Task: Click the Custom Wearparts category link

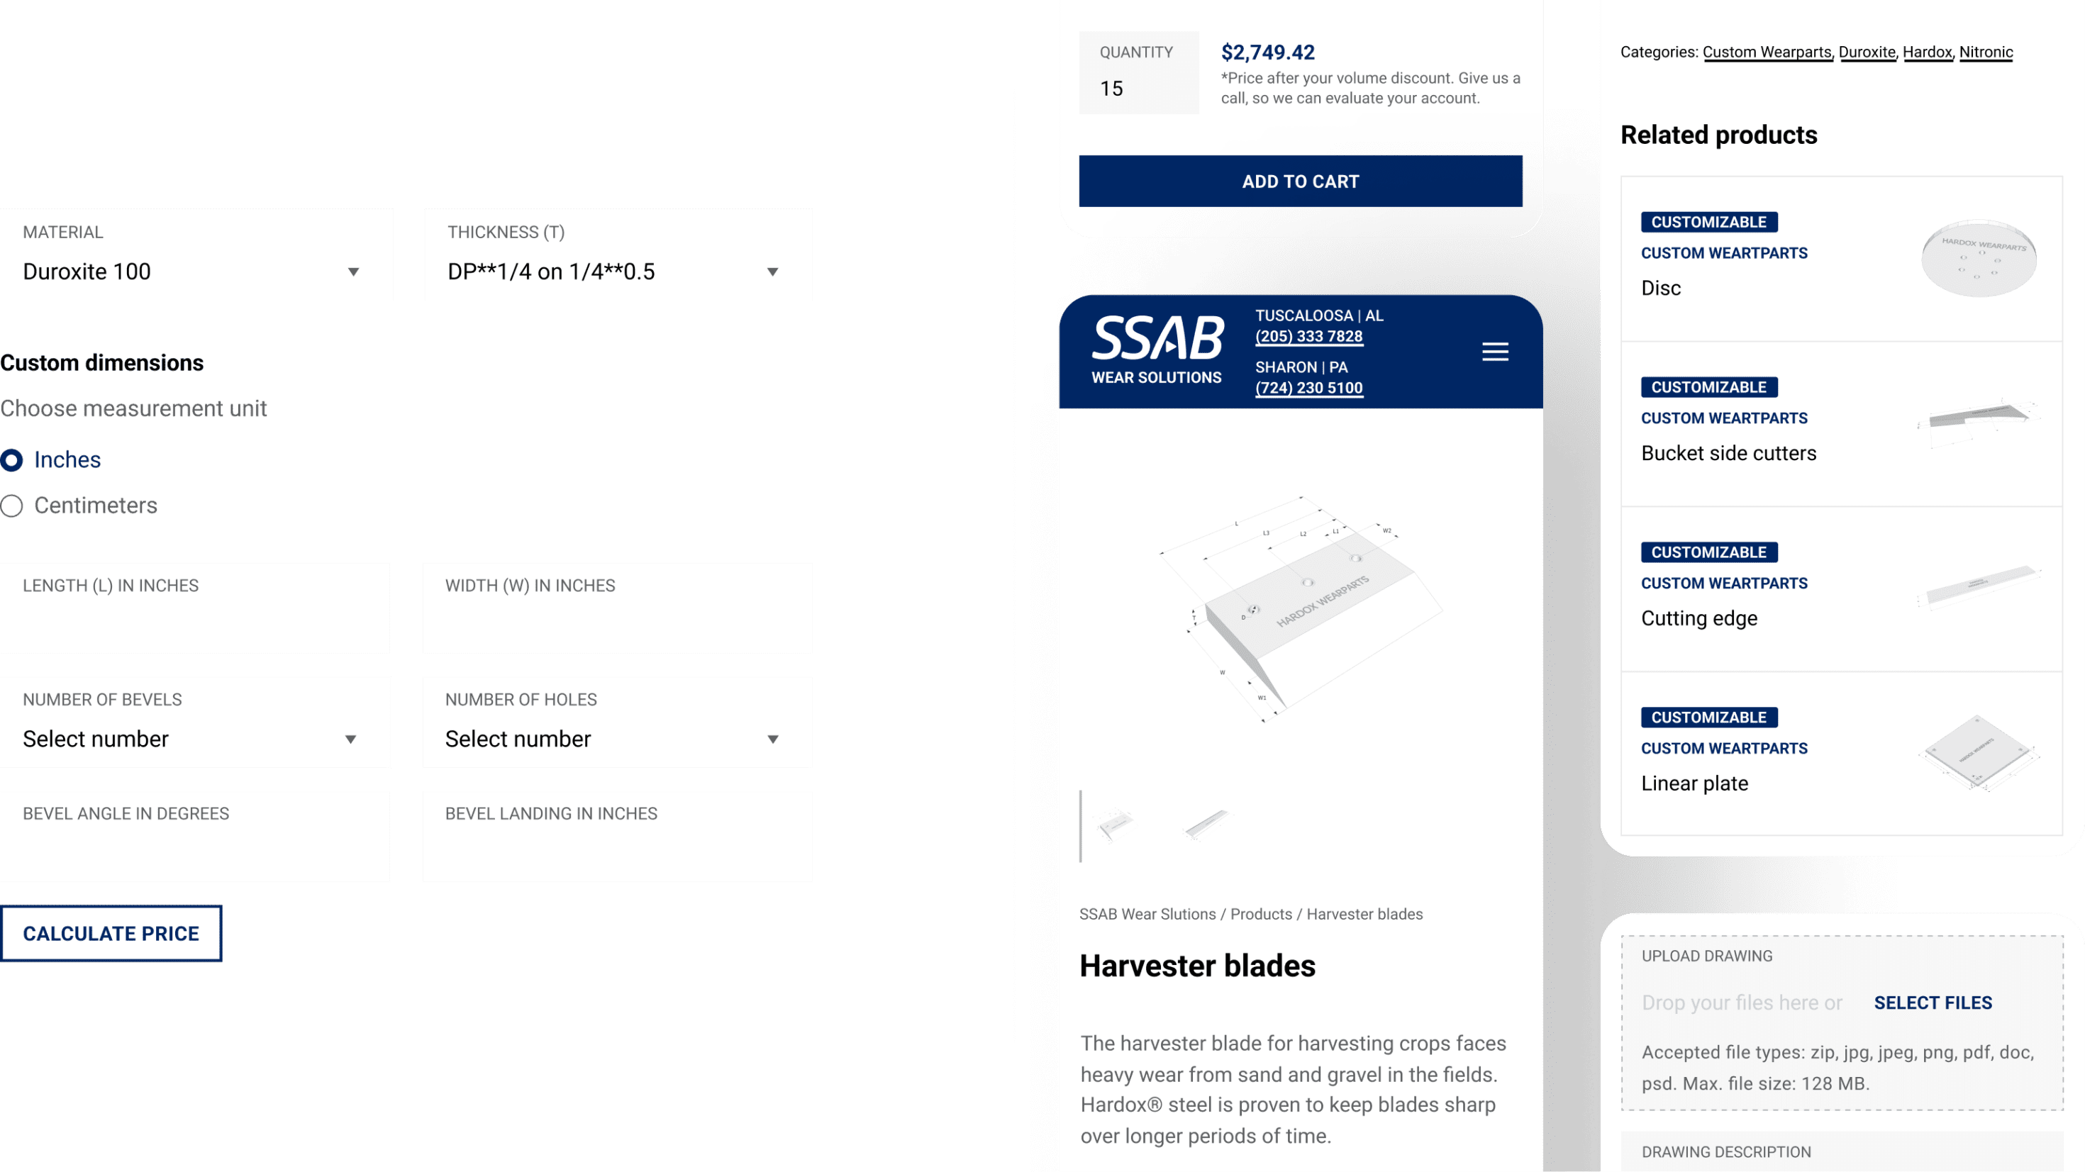Action: tap(1766, 53)
